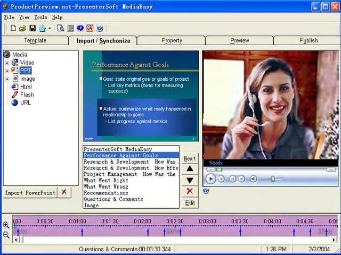Expand the Video tree node
Screen dimensions: 341x255
(x=7, y=63)
